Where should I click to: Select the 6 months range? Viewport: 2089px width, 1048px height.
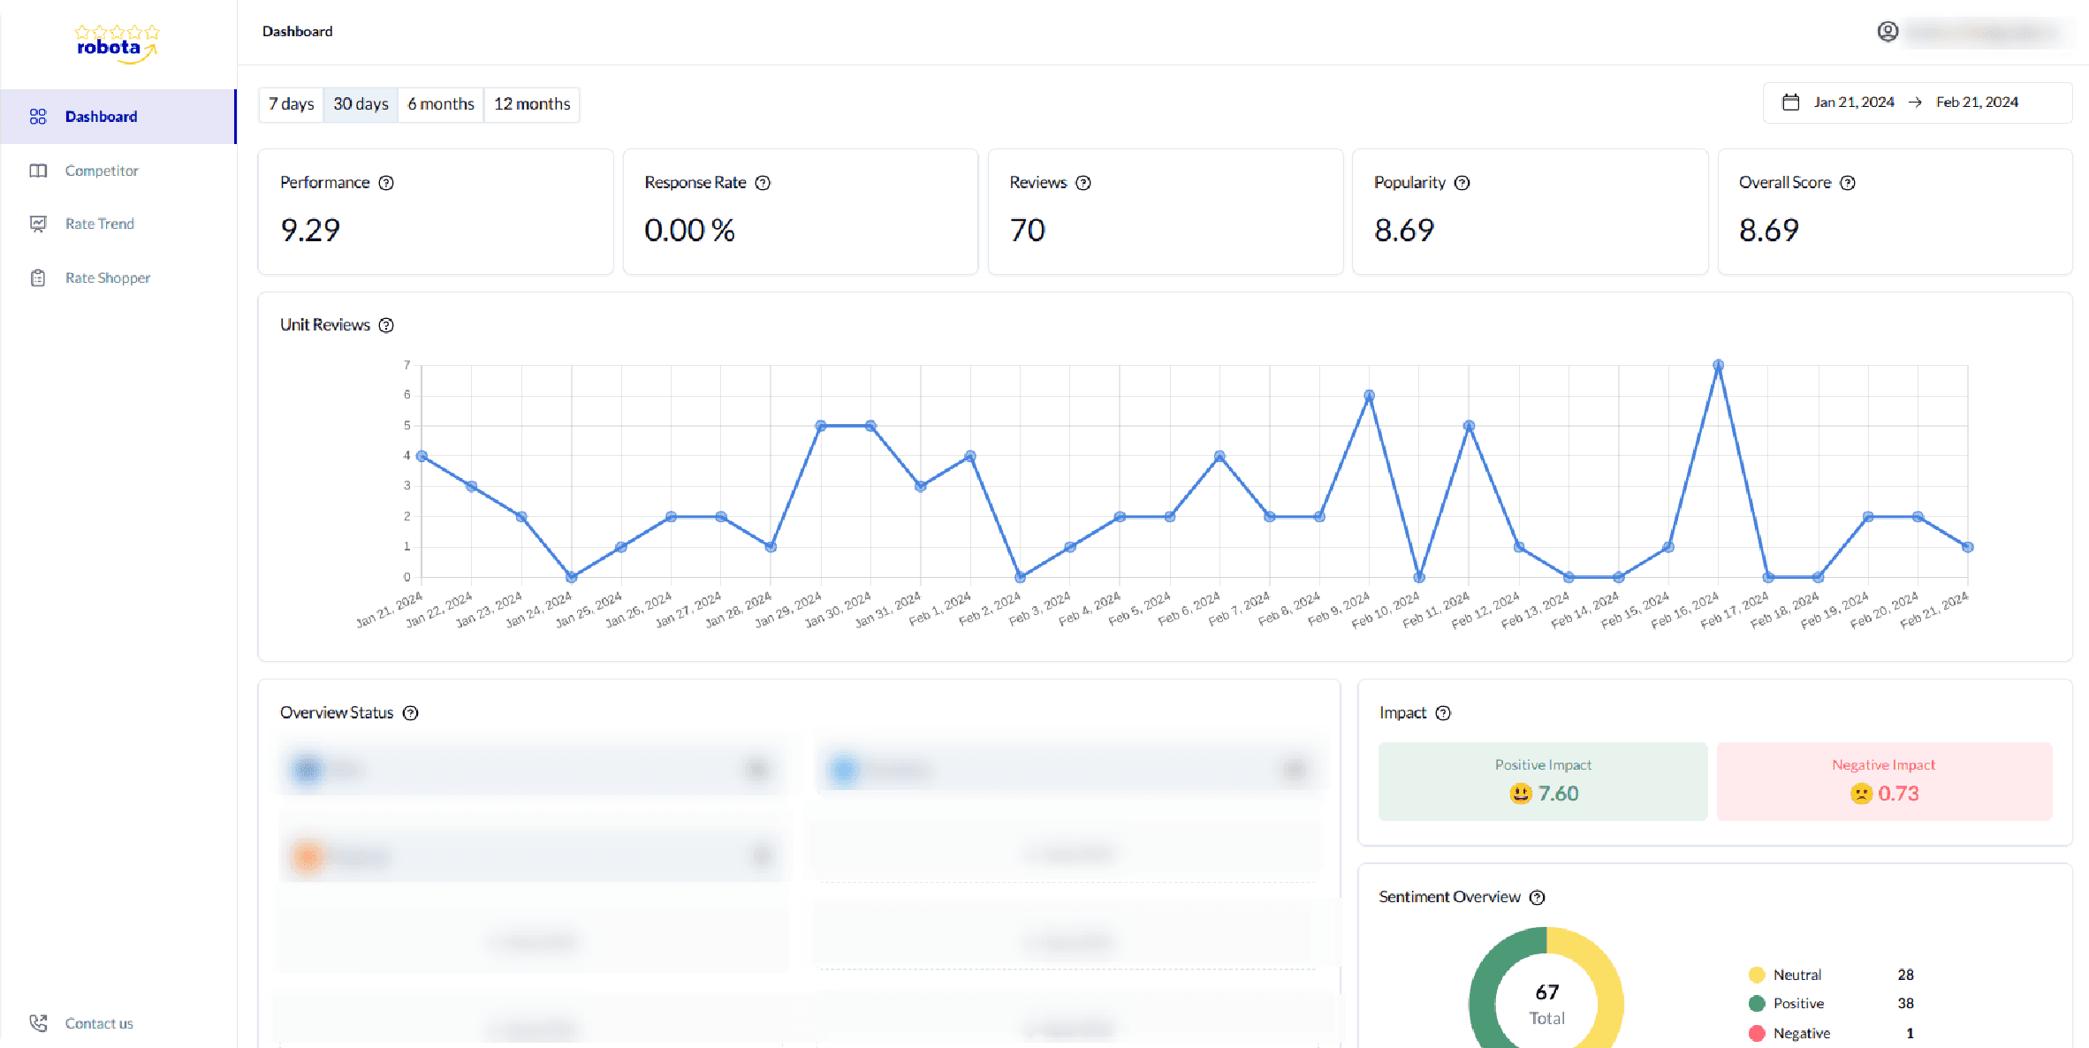point(441,104)
